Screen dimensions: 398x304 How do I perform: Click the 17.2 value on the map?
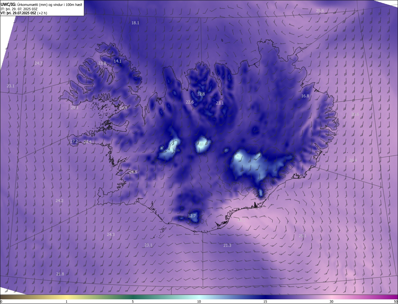point(74,141)
